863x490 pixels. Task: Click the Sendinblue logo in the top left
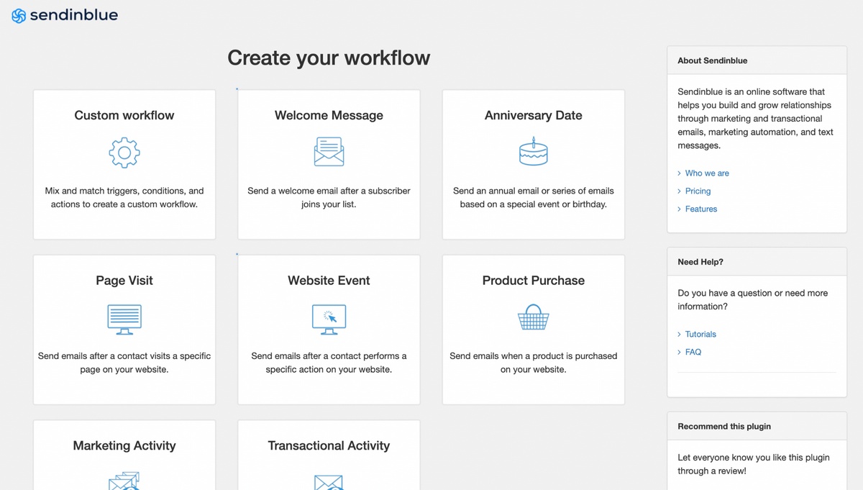click(63, 14)
